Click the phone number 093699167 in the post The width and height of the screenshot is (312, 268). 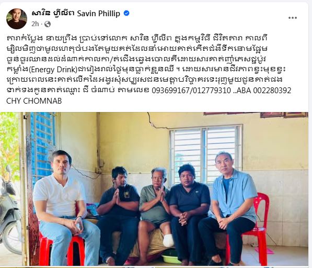pos(170,91)
